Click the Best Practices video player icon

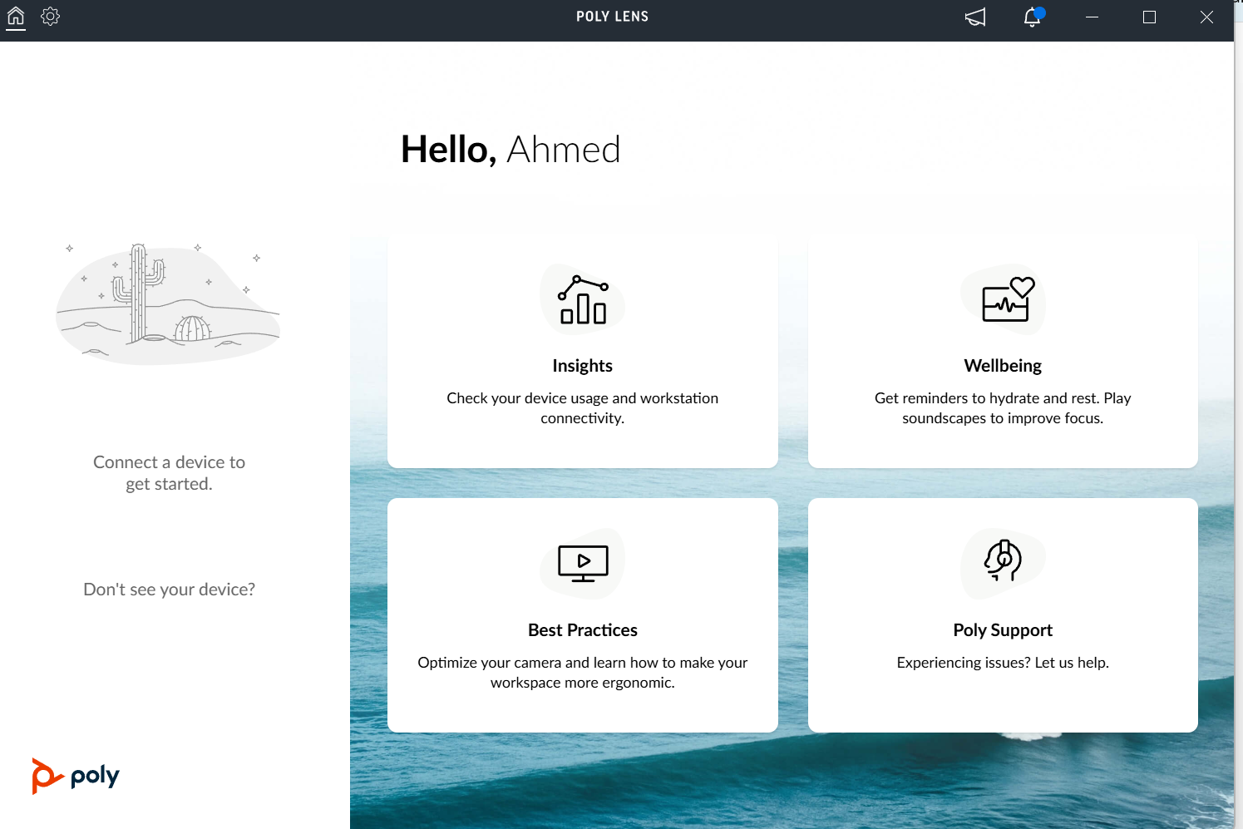coord(582,563)
